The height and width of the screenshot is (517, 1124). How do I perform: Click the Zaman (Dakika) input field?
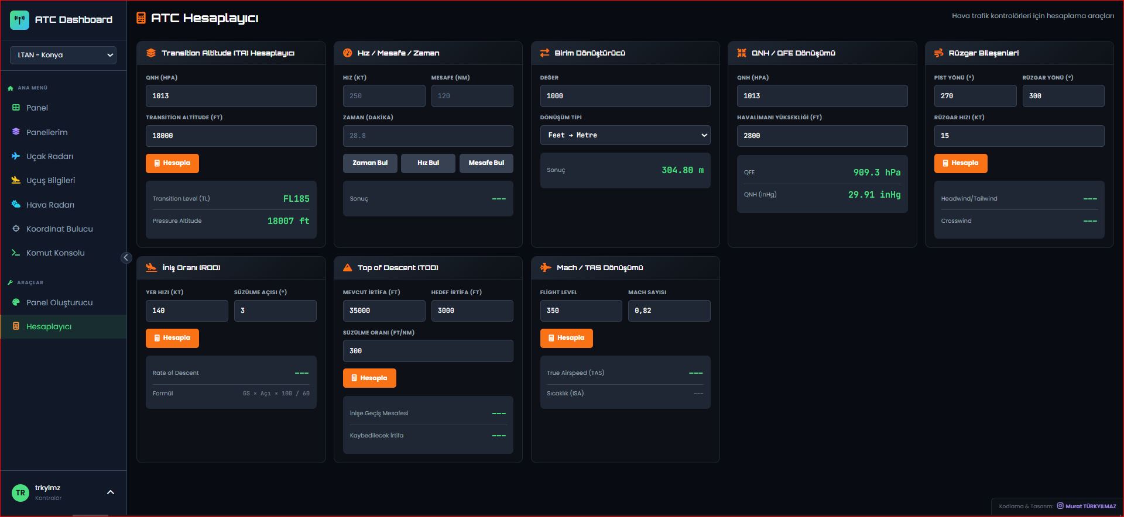tap(428, 136)
